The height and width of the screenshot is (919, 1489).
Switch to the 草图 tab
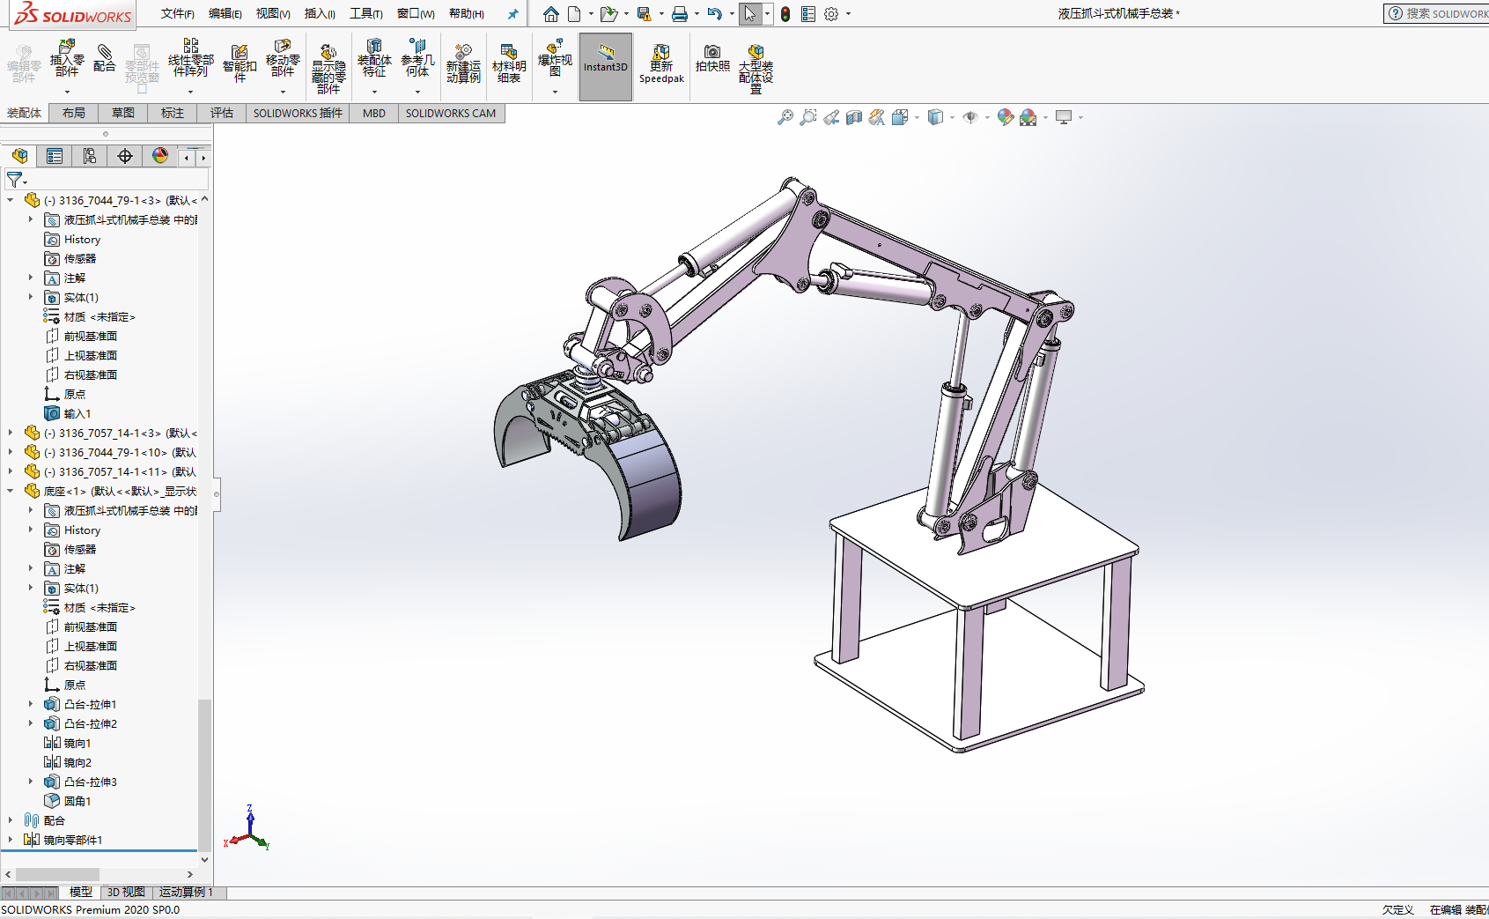coord(123,113)
